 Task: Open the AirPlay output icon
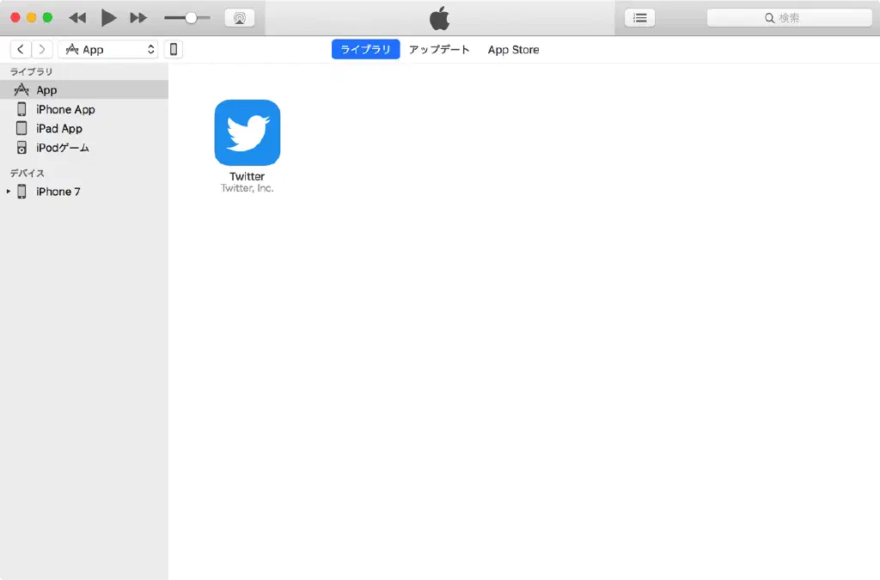click(239, 18)
